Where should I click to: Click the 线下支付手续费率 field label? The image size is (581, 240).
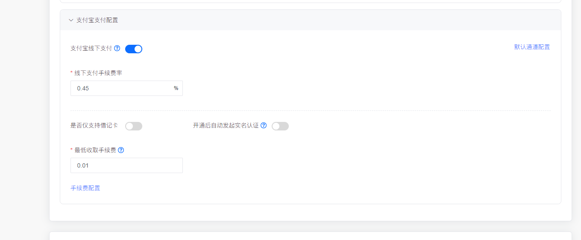[x=98, y=73]
